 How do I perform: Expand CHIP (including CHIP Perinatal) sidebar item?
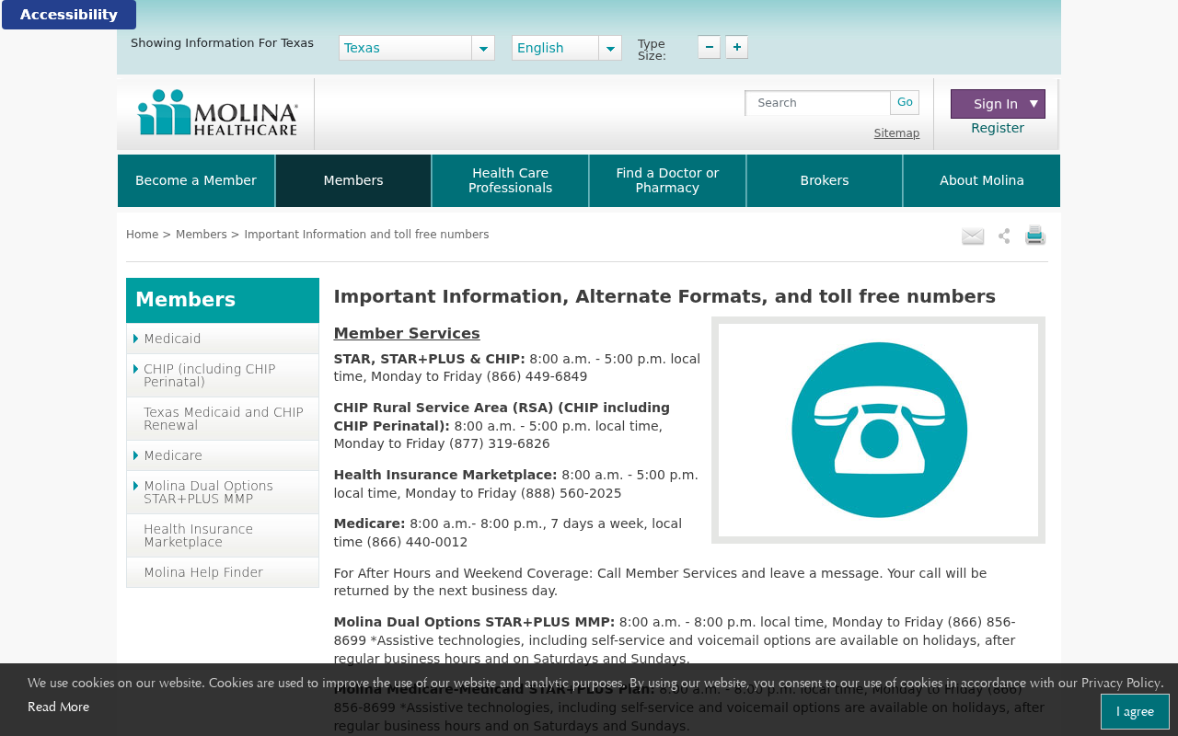[x=223, y=375]
